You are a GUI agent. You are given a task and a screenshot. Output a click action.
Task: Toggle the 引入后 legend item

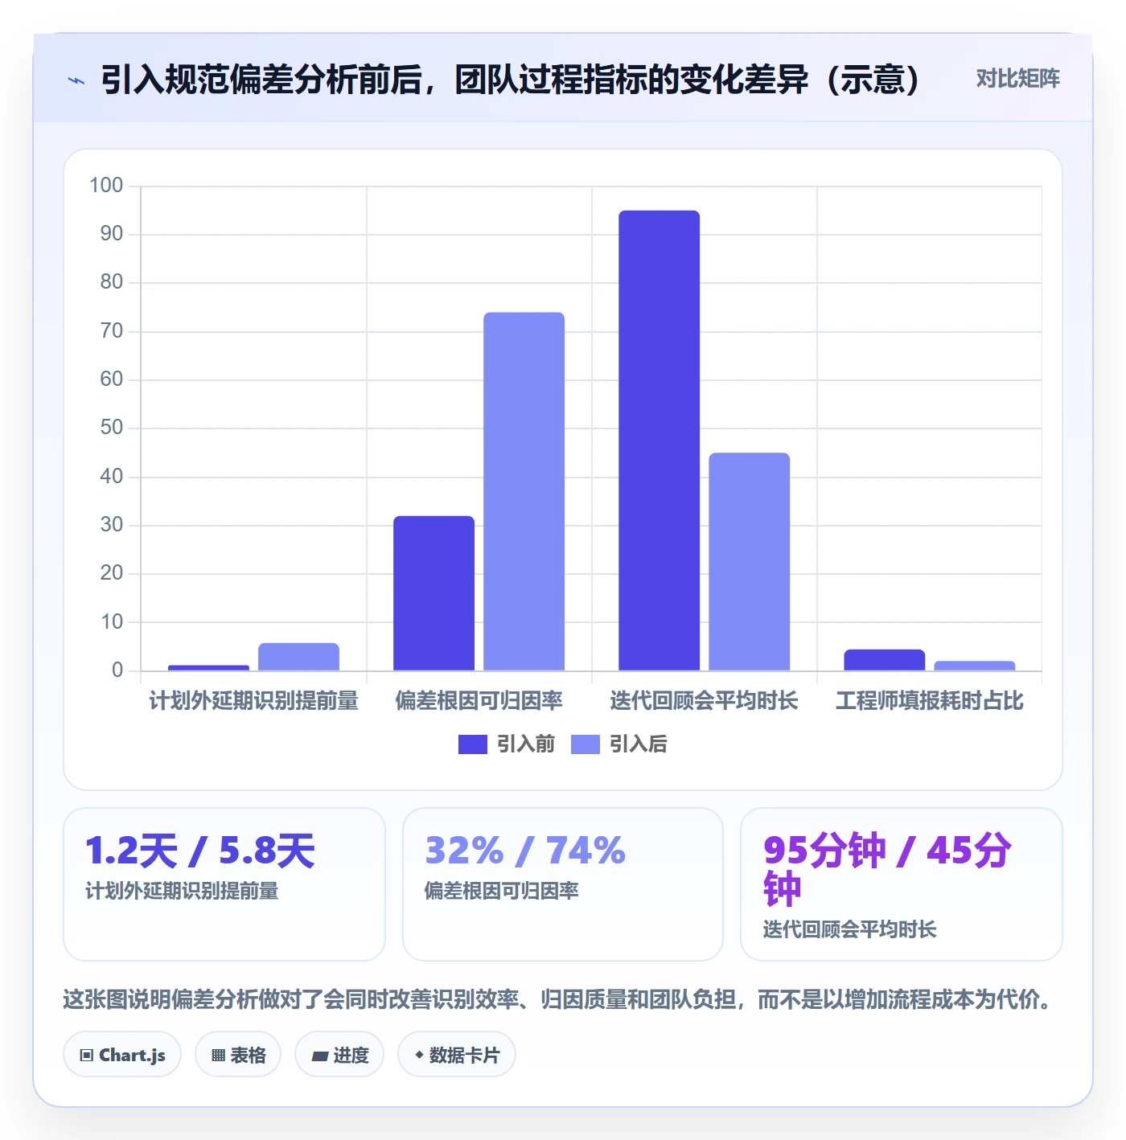click(x=619, y=744)
